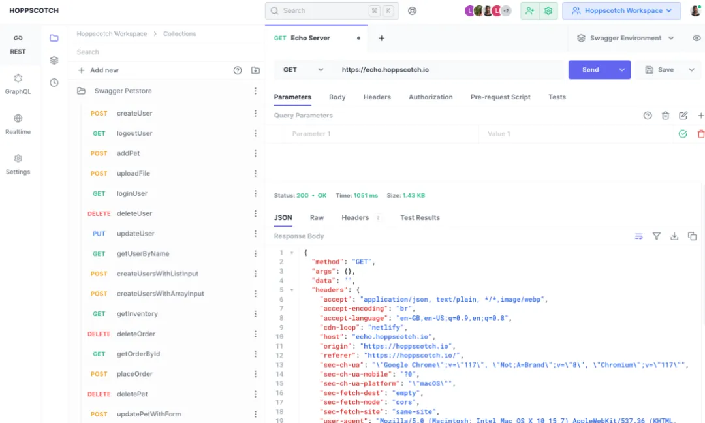Open the workspace settings gear icon
Screen dimensions: 705x423
tap(548, 11)
